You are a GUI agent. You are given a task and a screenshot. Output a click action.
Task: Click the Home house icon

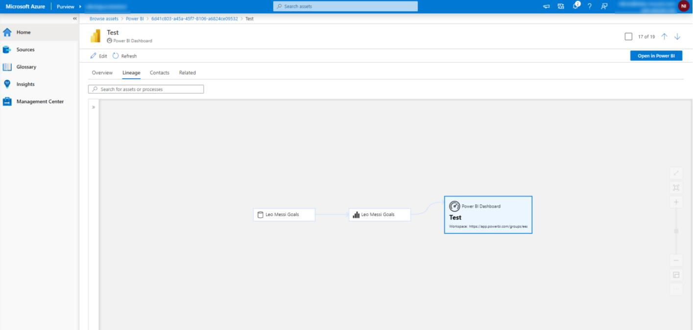point(7,32)
